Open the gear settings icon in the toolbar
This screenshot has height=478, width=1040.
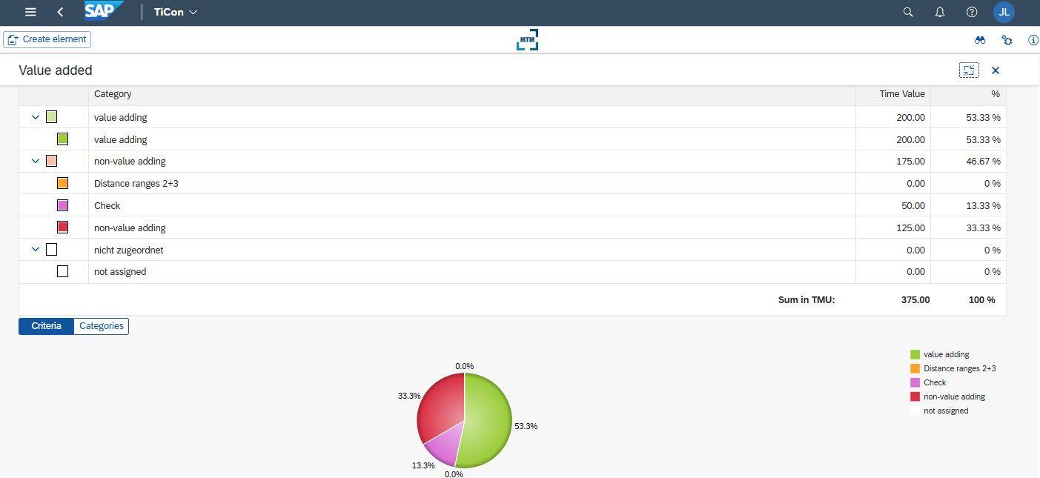(1007, 40)
